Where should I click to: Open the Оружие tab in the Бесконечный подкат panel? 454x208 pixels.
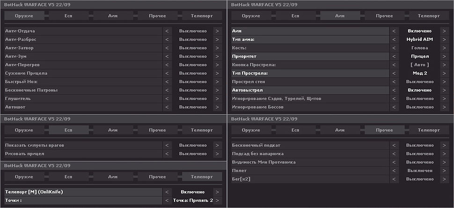coord(251,130)
